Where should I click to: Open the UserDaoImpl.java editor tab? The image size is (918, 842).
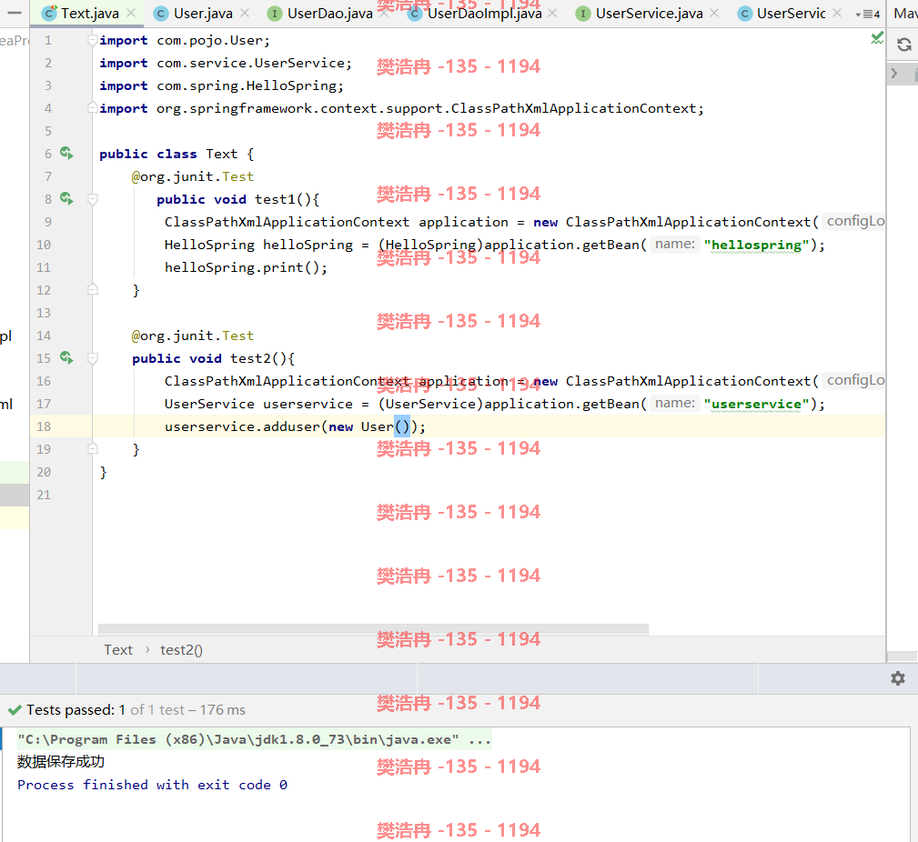tap(484, 13)
